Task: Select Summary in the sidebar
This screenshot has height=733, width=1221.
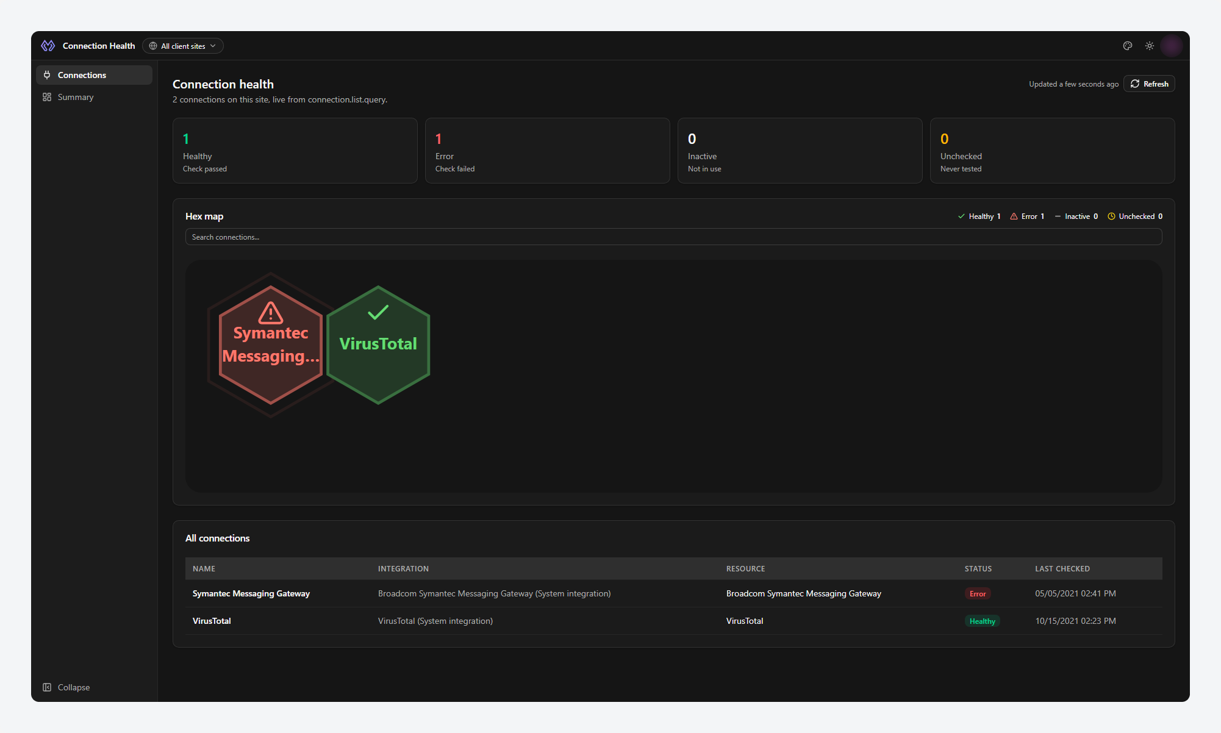Action: click(x=94, y=97)
